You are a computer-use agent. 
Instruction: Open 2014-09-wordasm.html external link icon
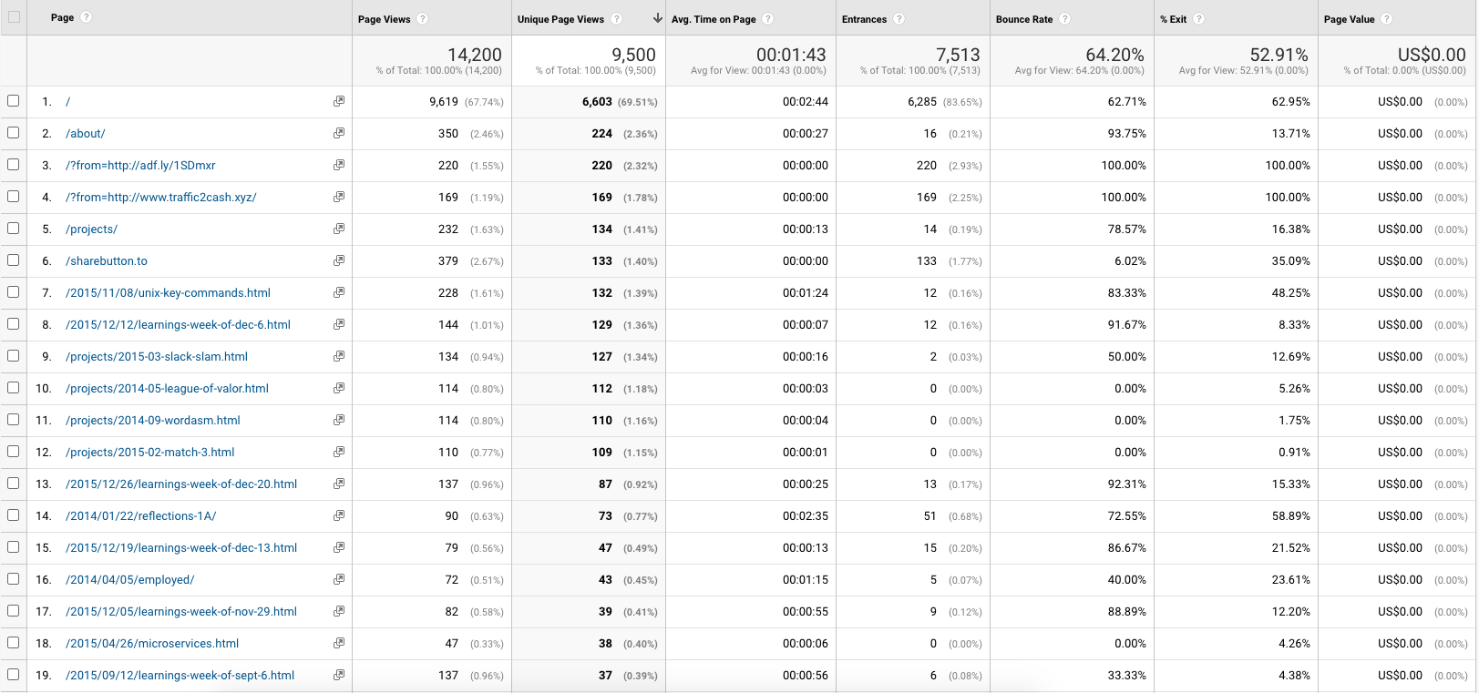[x=339, y=420]
